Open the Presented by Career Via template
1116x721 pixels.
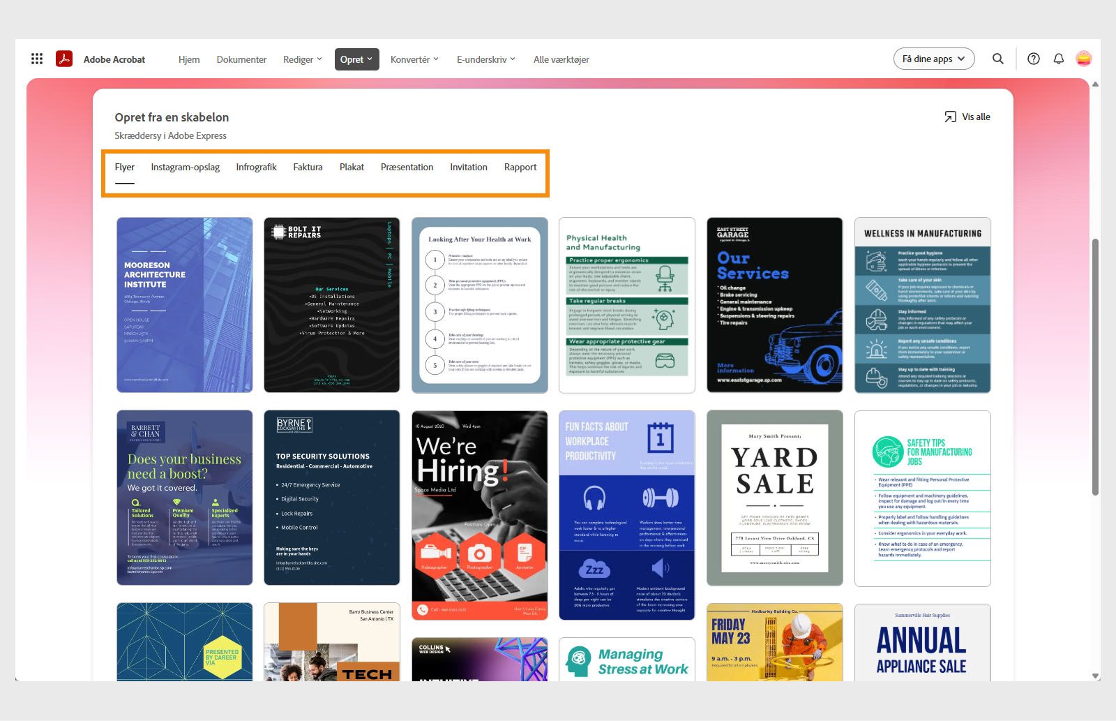click(185, 642)
